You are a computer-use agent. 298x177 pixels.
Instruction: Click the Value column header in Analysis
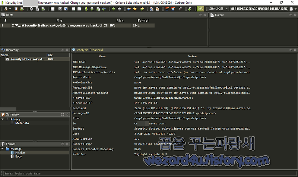[192, 57]
